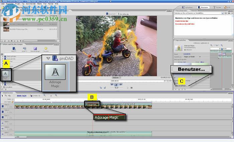
Task: Select the second clip thumbnail in media list
Action: [x=7, y=24]
